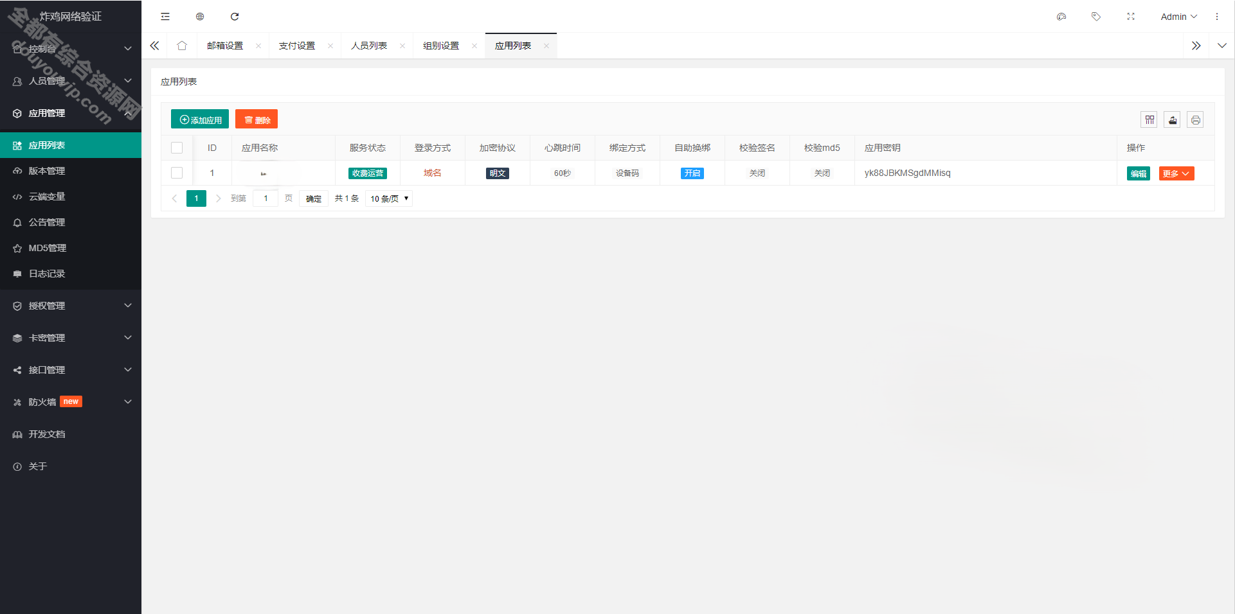This screenshot has width=1235, height=614.
Task: Open the 10 条/页 page size dropdown
Action: coord(389,198)
